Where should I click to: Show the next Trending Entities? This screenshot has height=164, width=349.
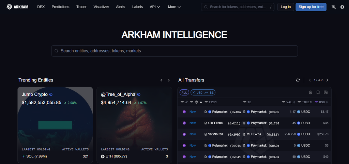(169, 80)
